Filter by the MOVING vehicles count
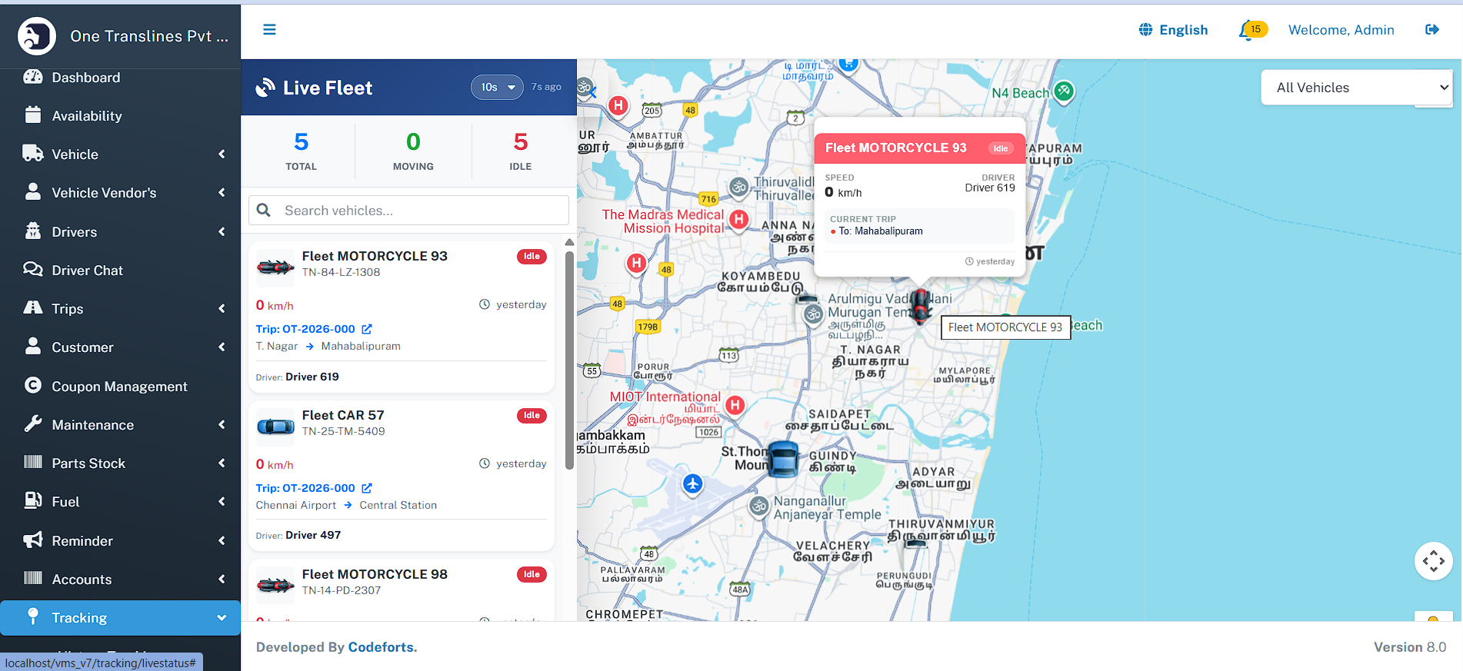 pyautogui.click(x=413, y=151)
